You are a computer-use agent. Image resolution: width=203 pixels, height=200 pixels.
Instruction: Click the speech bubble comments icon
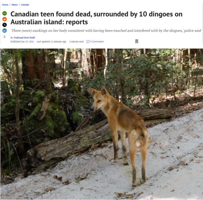point(88,41)
